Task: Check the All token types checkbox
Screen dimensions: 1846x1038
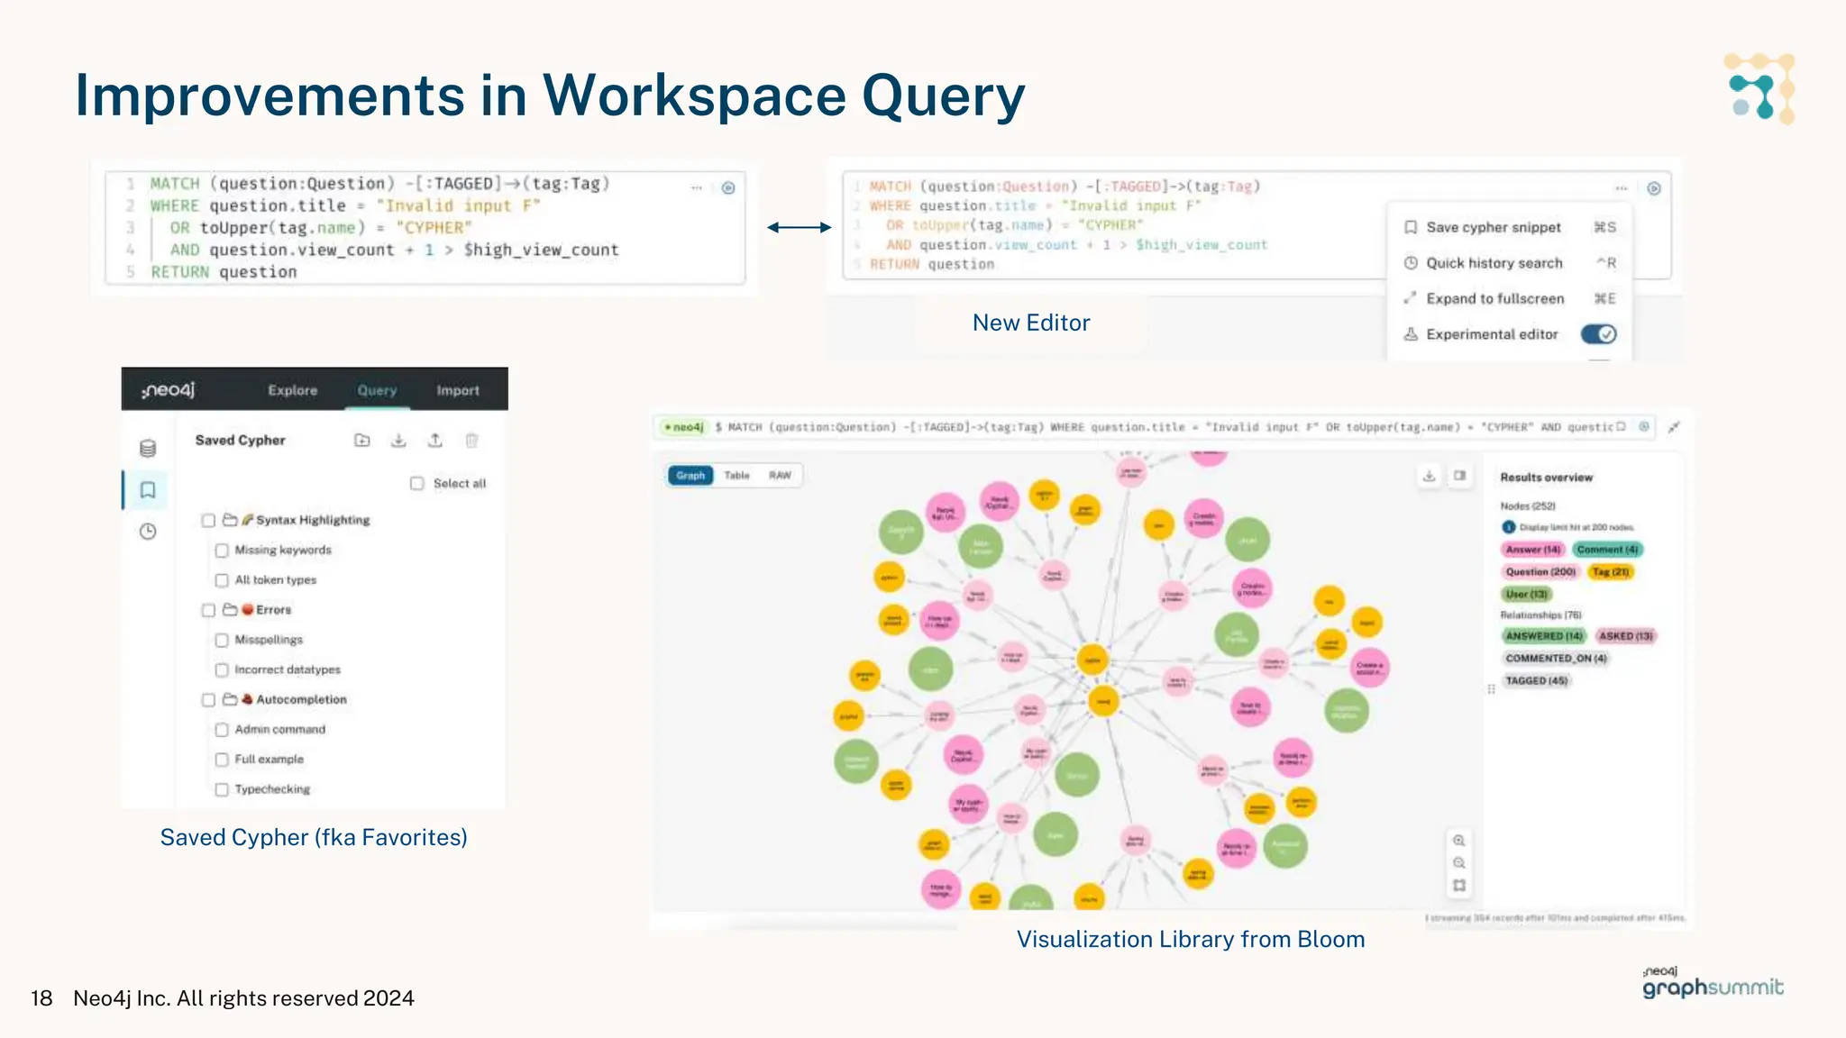Action: (x=222, y=580)
